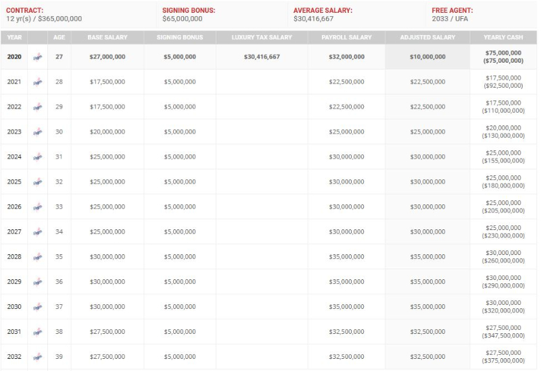The height and width of the screenshot is (371, 541).
Task: Click the YEARLY CASH column header
Action: point(503,37)
